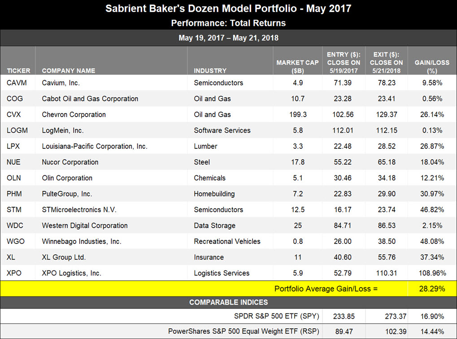Click 'STMicroelectronics N.V.' company name
The width and height of the screenshot is (457, 339).
pyautogui.click(x=79, y=209)
